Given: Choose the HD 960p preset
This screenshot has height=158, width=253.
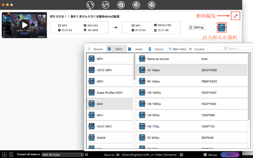Looking at the screenshot, I should click(x=192, y=115).
